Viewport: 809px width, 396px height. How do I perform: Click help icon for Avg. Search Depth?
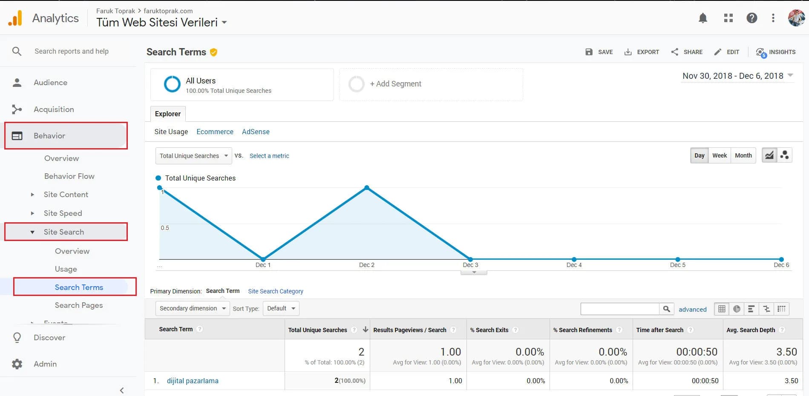pos(782,330)
